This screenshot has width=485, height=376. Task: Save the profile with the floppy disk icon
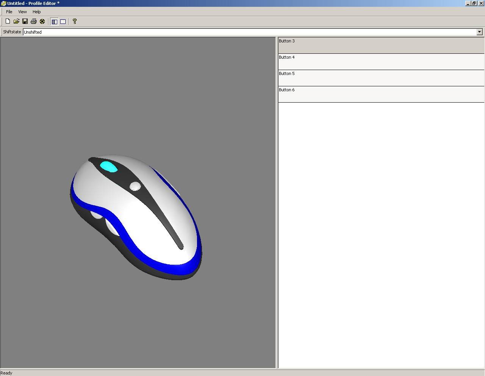[x=25, y=22]
